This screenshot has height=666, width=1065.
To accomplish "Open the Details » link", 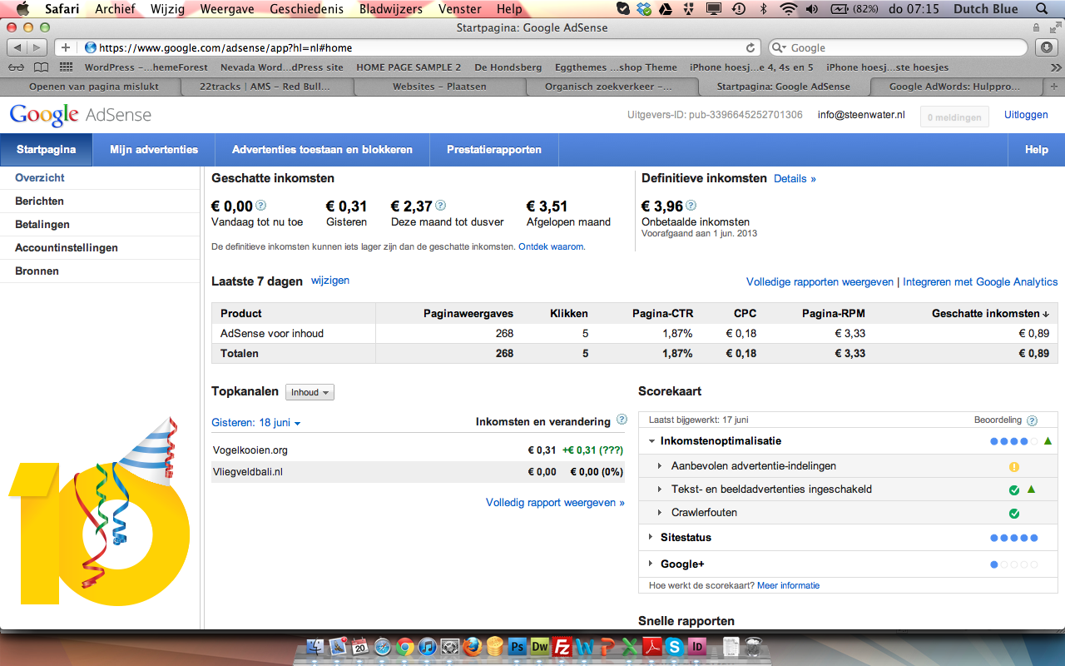I will coord(795,178).
